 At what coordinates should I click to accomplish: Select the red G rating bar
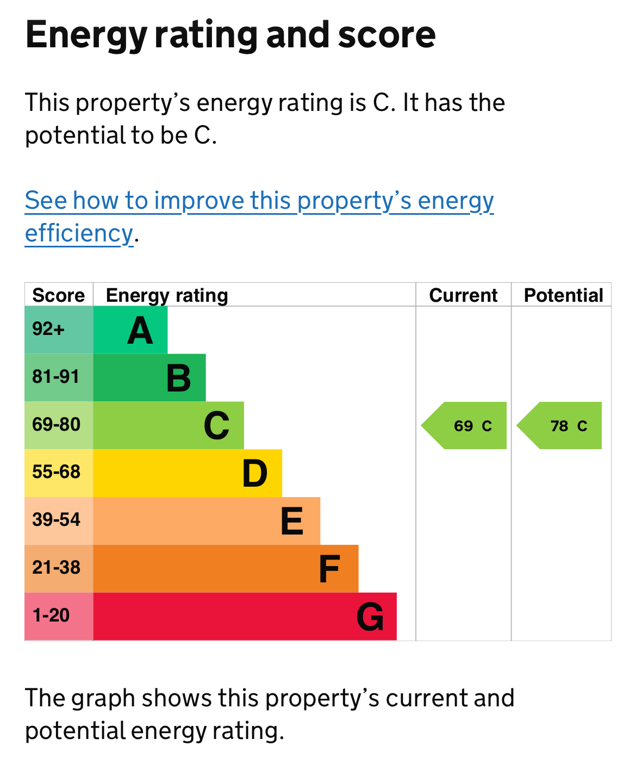click(x=245, y=617)
